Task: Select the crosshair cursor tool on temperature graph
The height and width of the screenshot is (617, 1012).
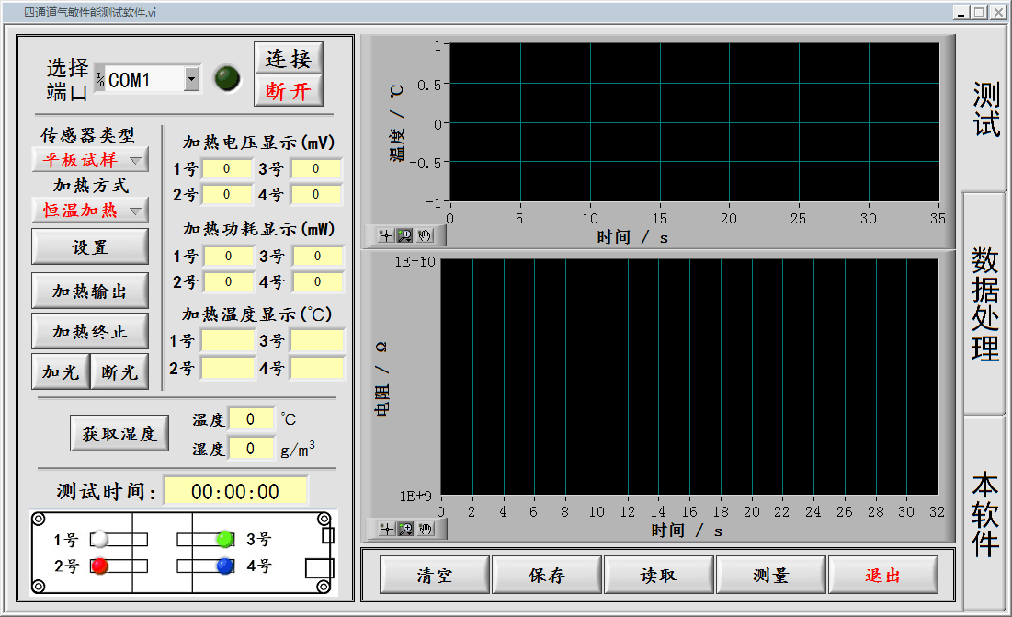Action: 386,236
